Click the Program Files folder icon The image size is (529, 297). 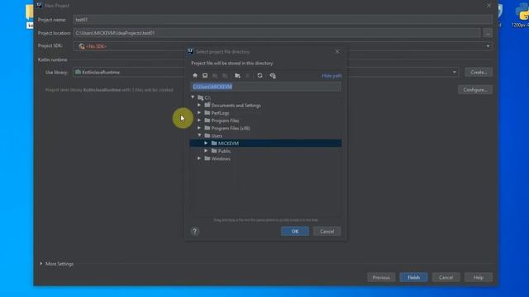(207, 120)
